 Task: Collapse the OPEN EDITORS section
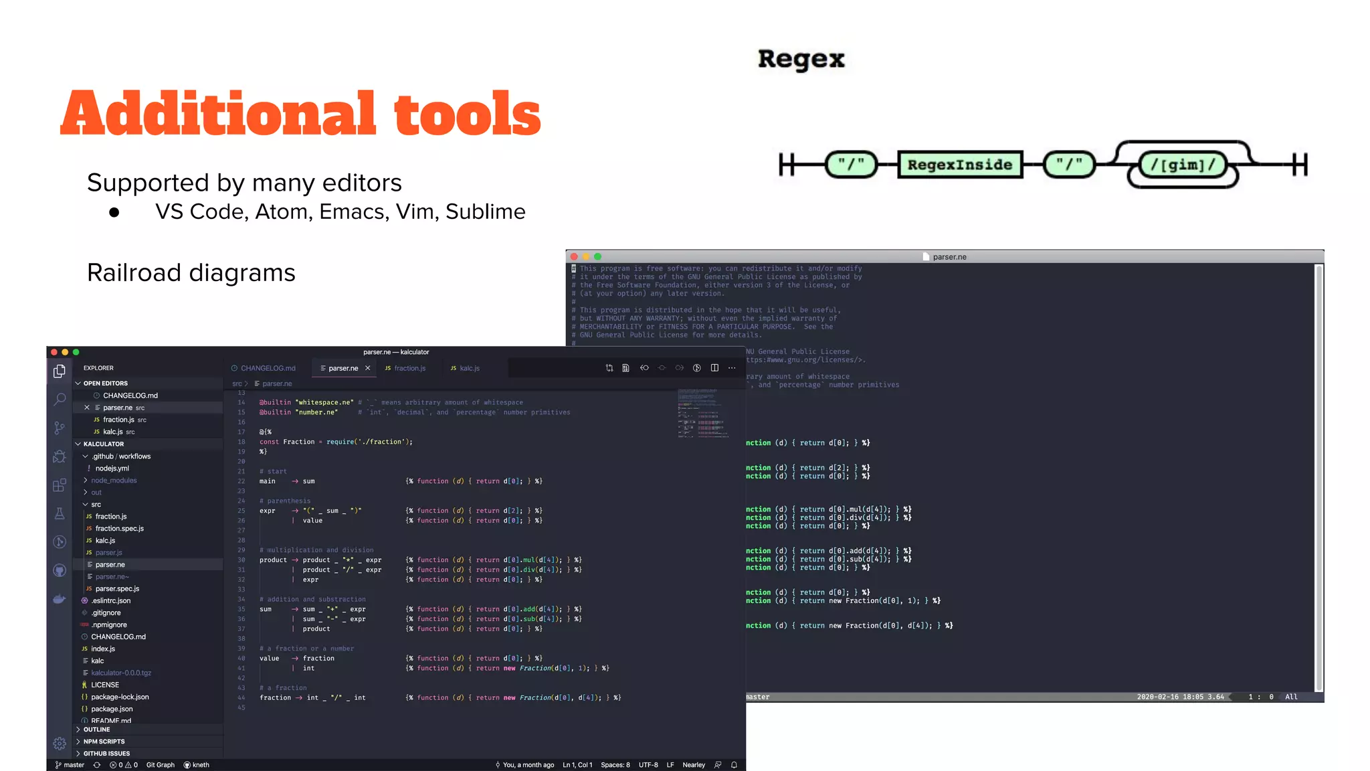click(x=105, y=383)
